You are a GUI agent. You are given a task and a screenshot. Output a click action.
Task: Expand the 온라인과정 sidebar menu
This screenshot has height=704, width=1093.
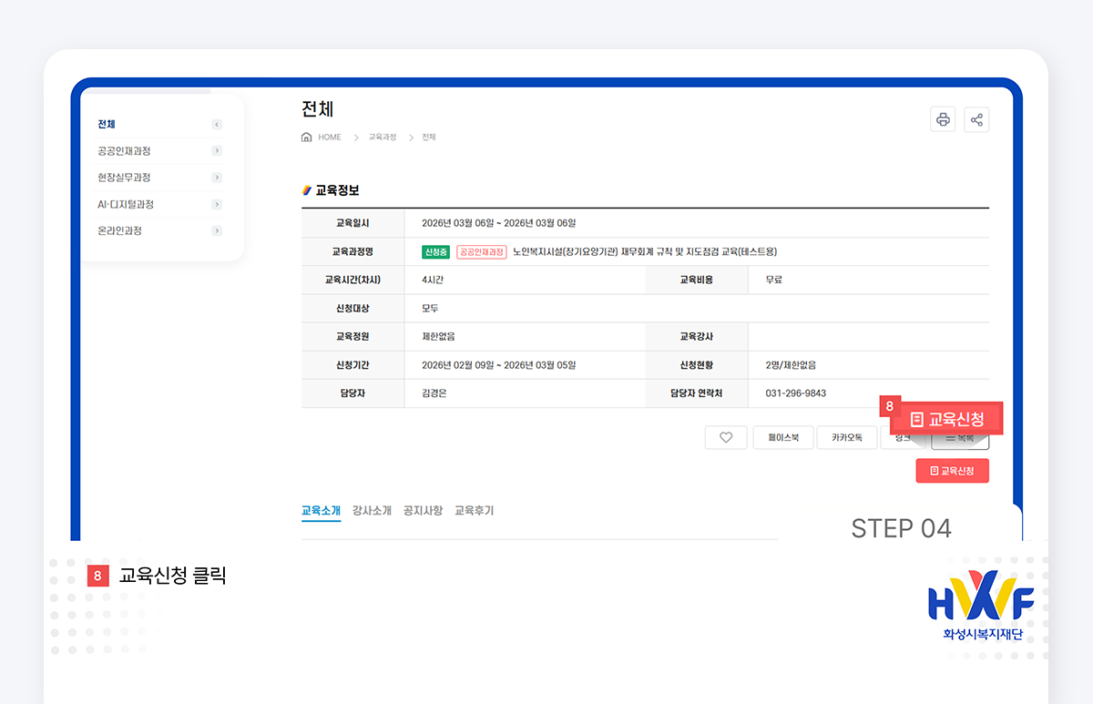pos(215,230)
